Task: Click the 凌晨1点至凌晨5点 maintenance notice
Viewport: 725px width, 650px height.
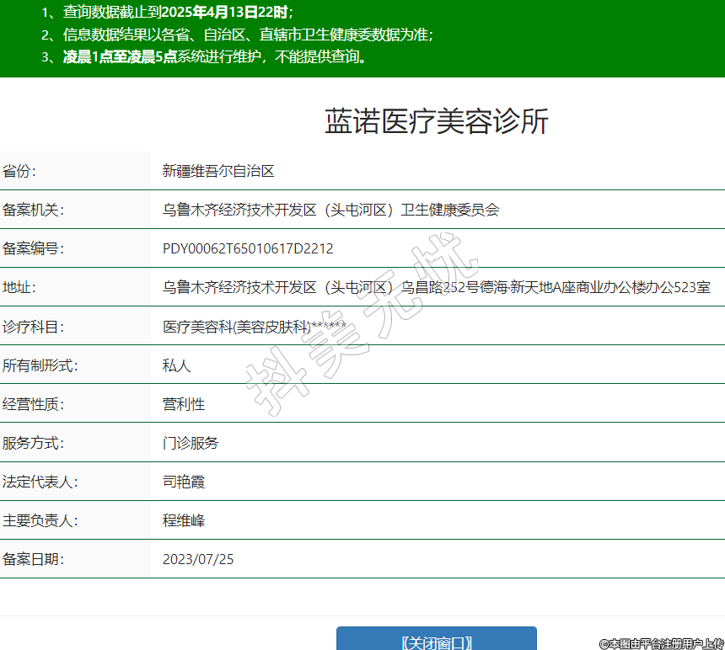Action: pos(215,57)
